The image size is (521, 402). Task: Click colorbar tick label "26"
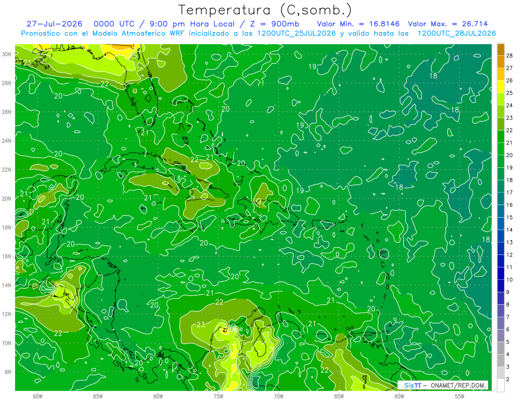tap(510, 80)
